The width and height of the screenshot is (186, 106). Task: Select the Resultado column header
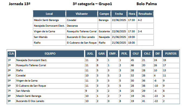(145, 14)
